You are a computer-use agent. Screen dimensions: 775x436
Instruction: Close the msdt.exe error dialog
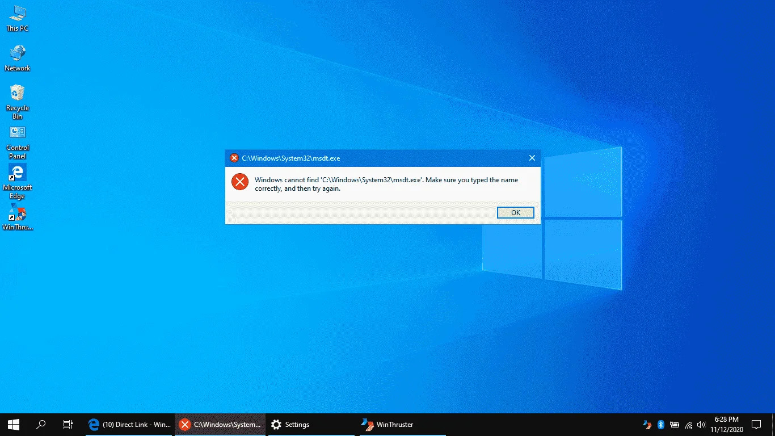[x=532, y=158]
